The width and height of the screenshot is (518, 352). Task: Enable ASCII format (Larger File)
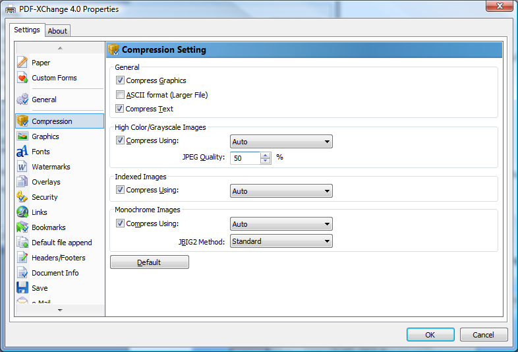pos(120,95)
